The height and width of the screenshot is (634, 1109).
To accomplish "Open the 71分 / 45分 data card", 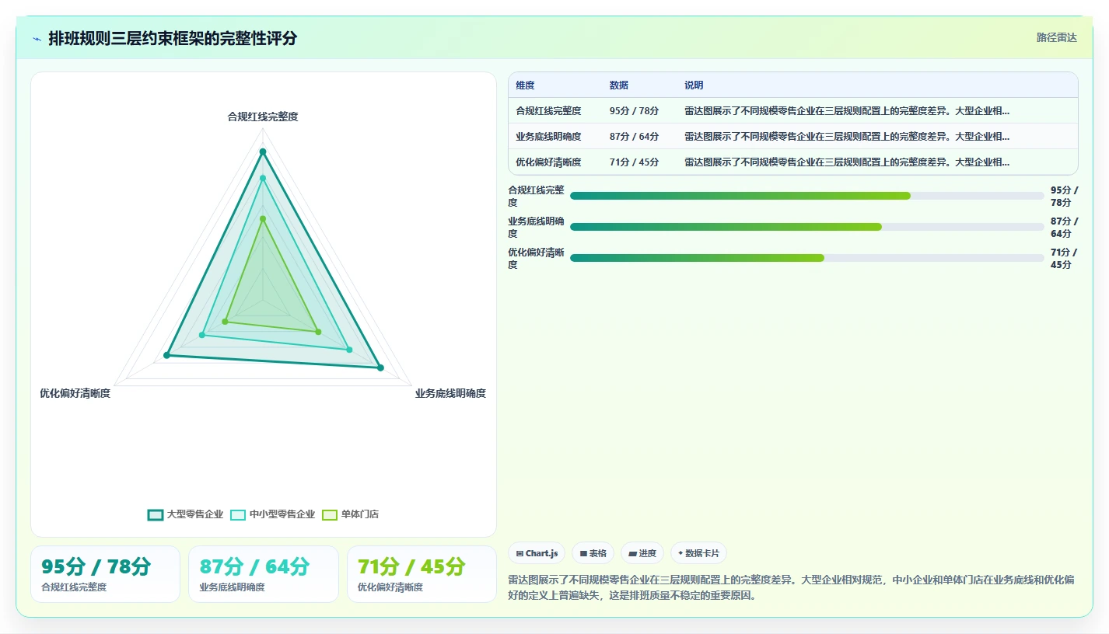I will [x=422, y=574].
